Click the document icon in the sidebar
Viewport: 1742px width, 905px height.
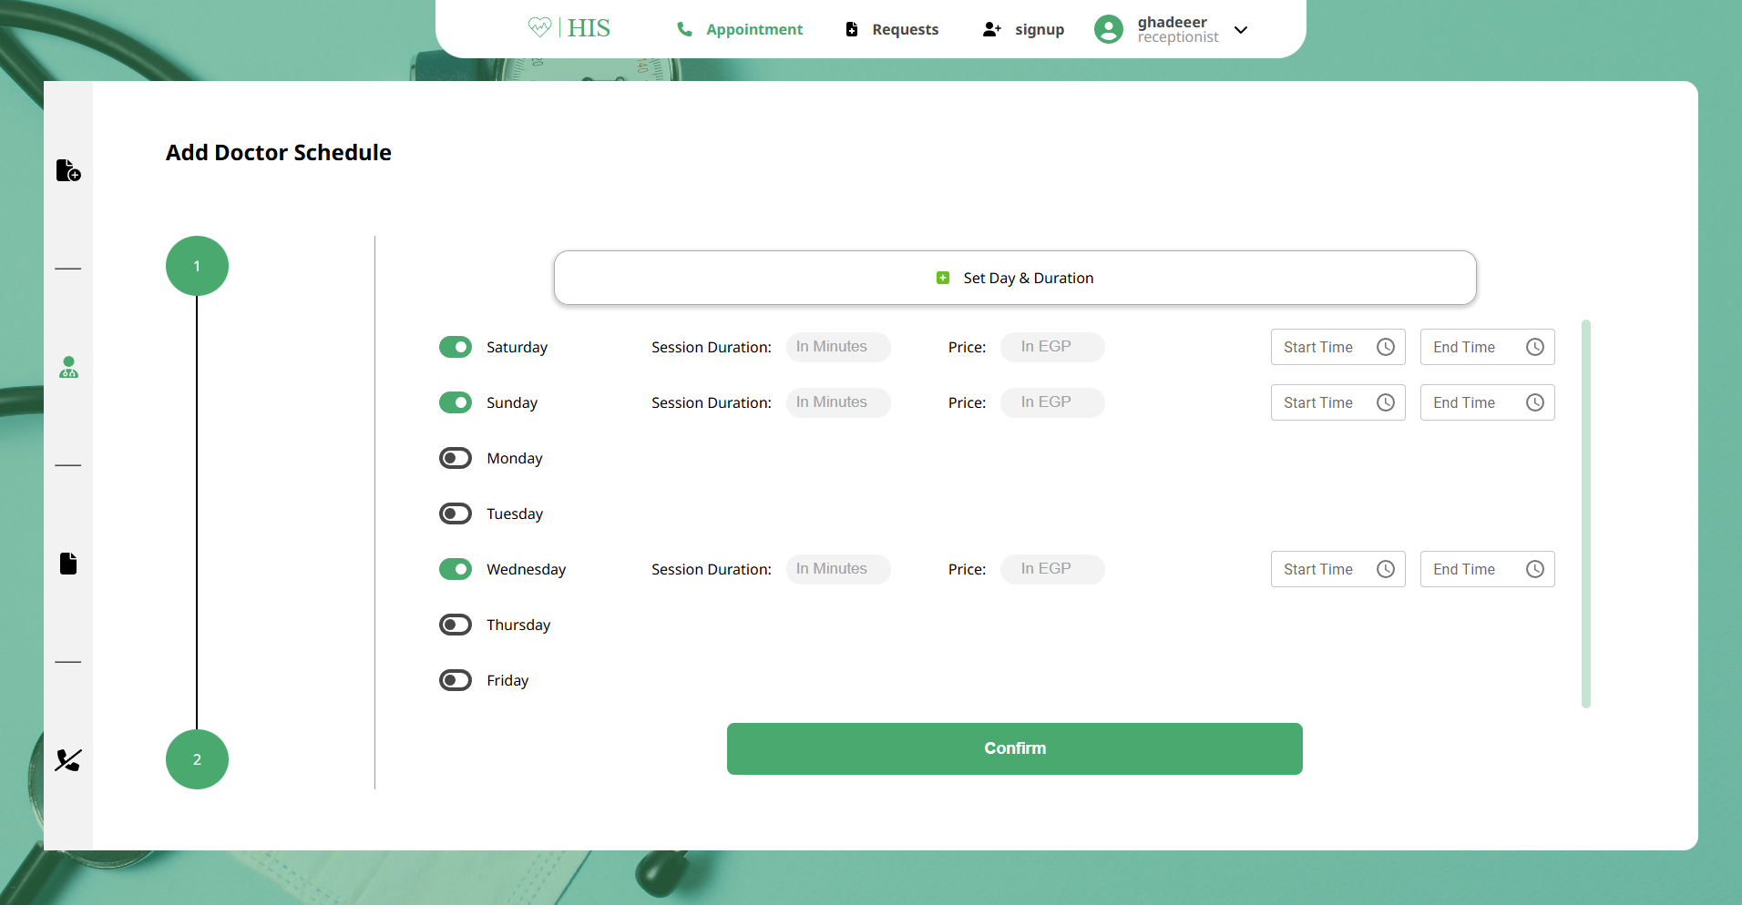coord(68,563)
